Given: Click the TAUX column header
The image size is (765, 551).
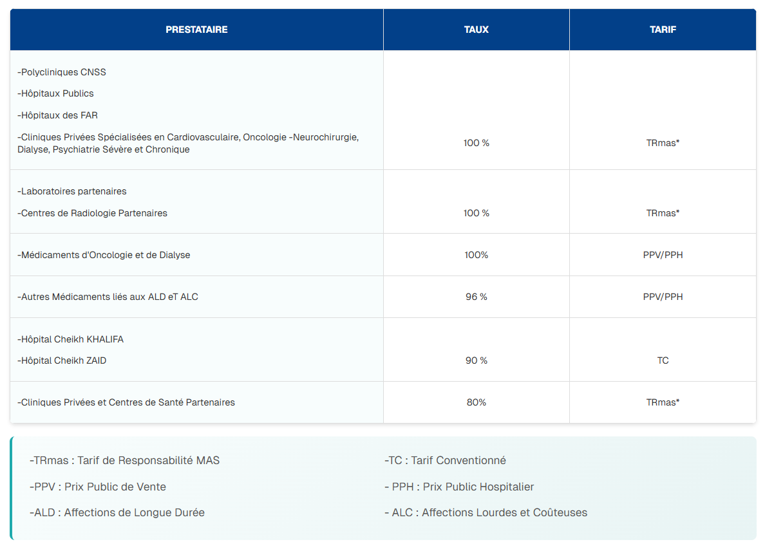Looking at the screenshot, I should (476, 30).
